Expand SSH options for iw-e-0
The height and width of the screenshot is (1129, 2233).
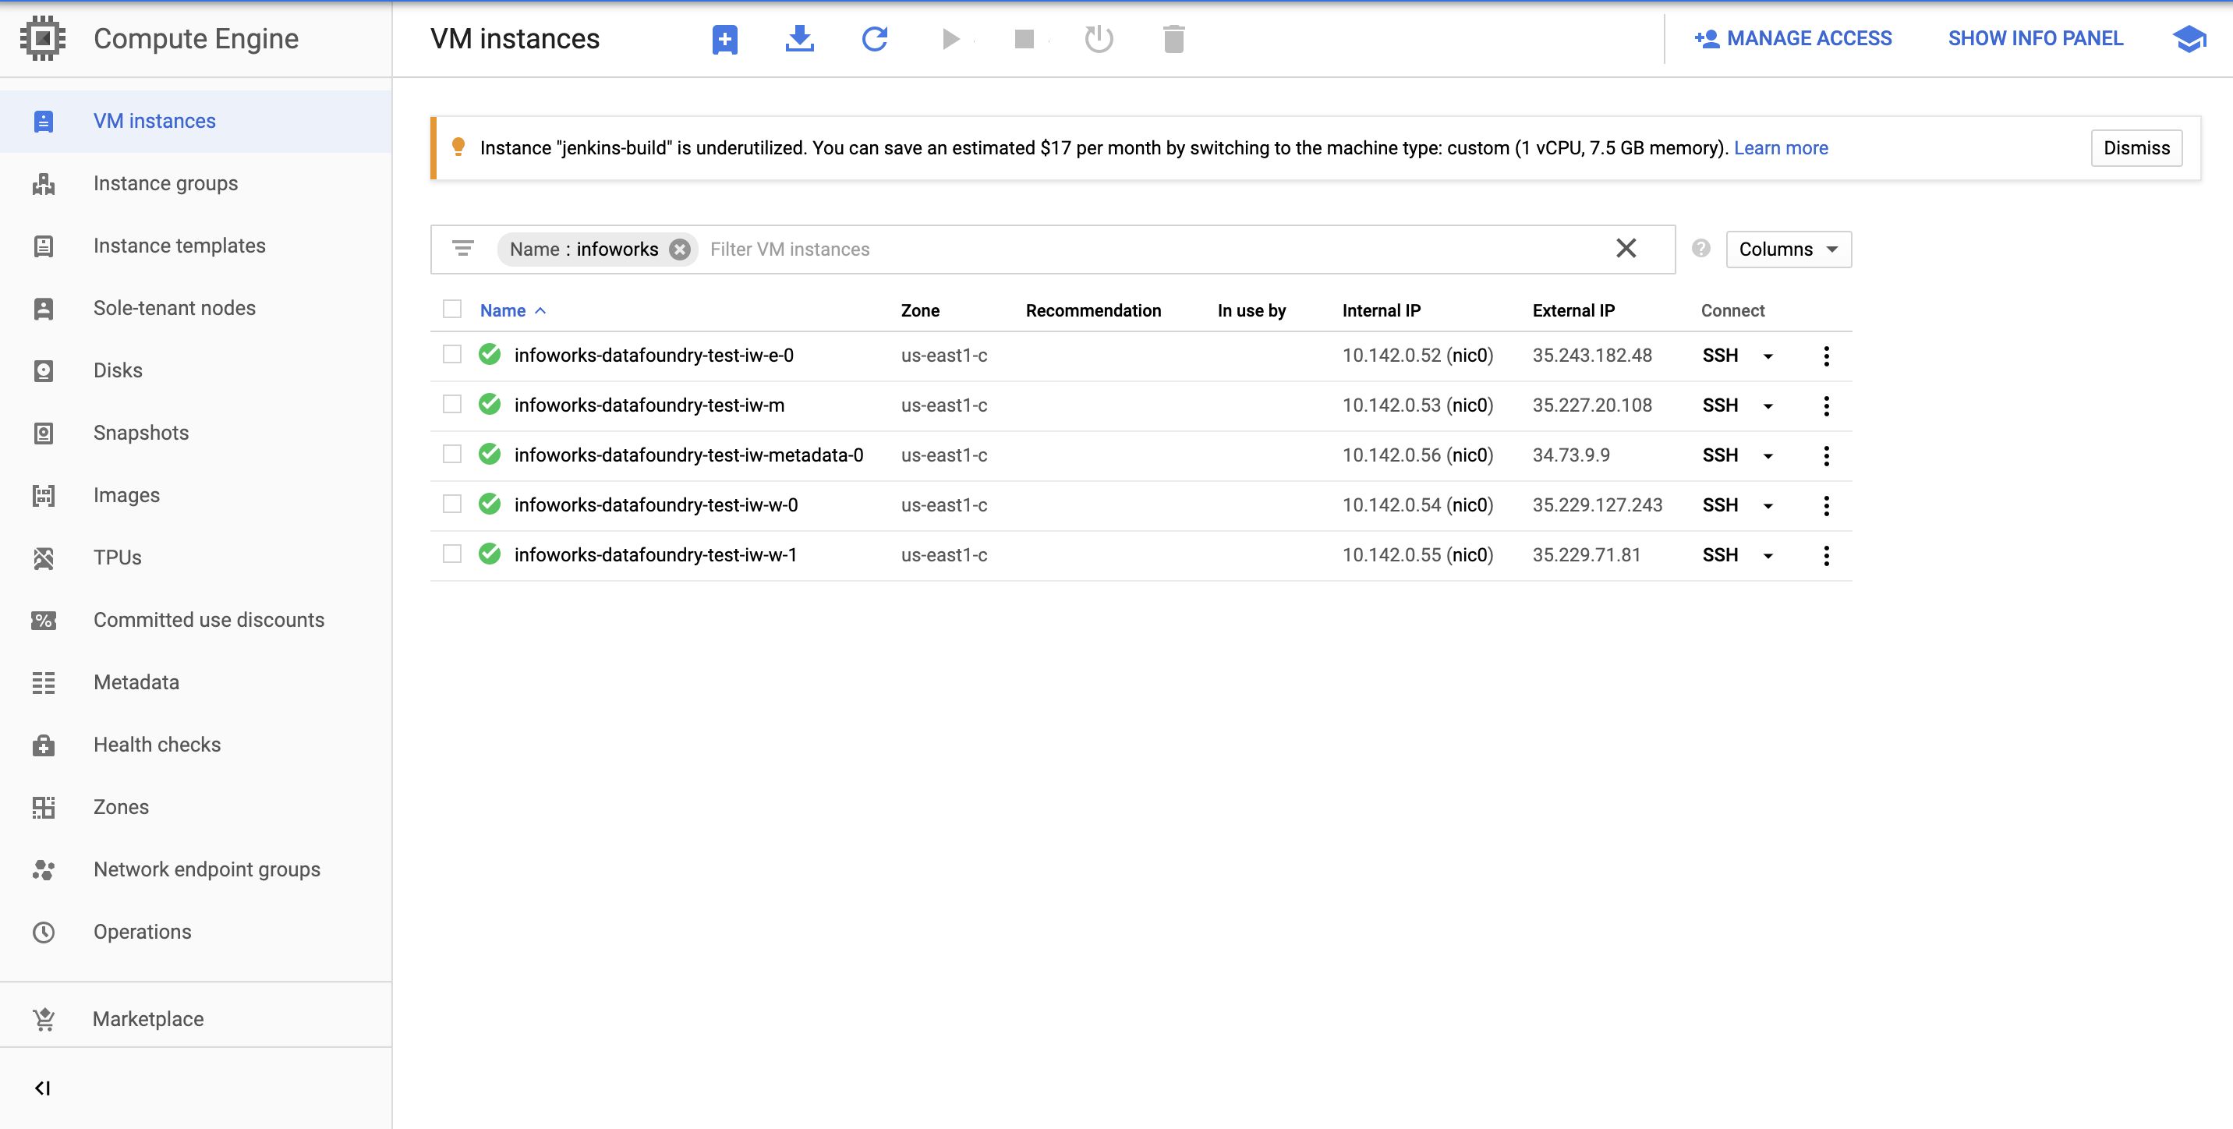tap(1768, 356)
